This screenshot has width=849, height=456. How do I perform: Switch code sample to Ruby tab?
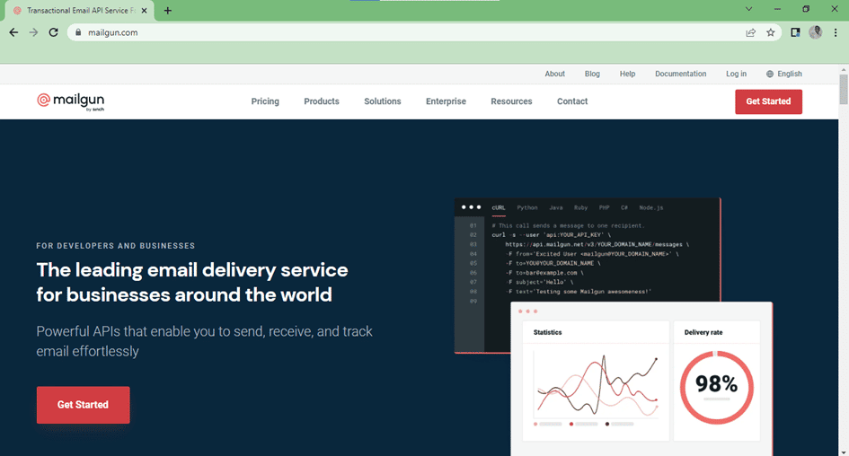pos(580,207)
